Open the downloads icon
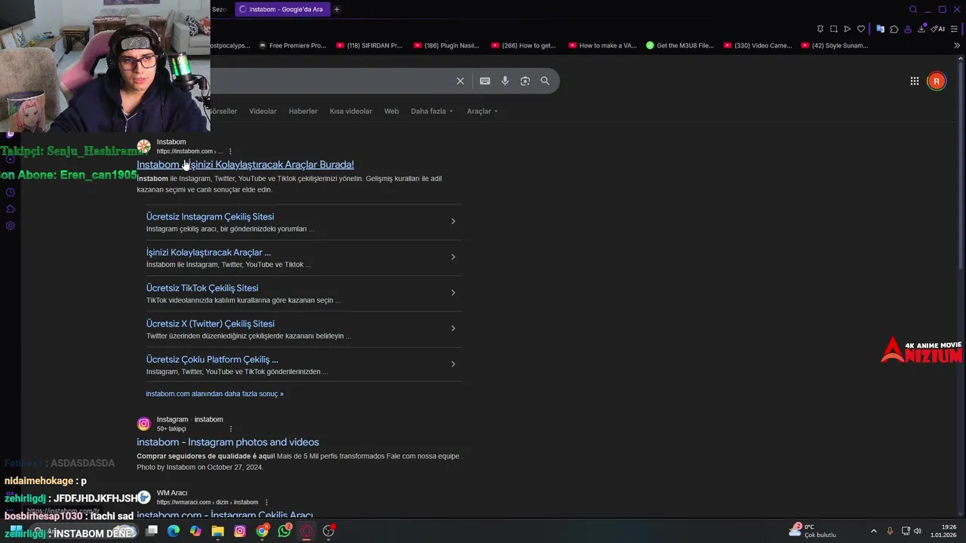The height and width of the screenshot is (543, 966). (922, 29)
